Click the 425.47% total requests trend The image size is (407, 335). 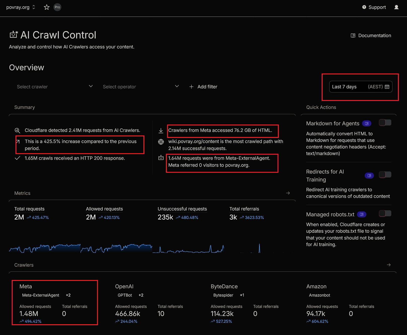click(38, 218)
